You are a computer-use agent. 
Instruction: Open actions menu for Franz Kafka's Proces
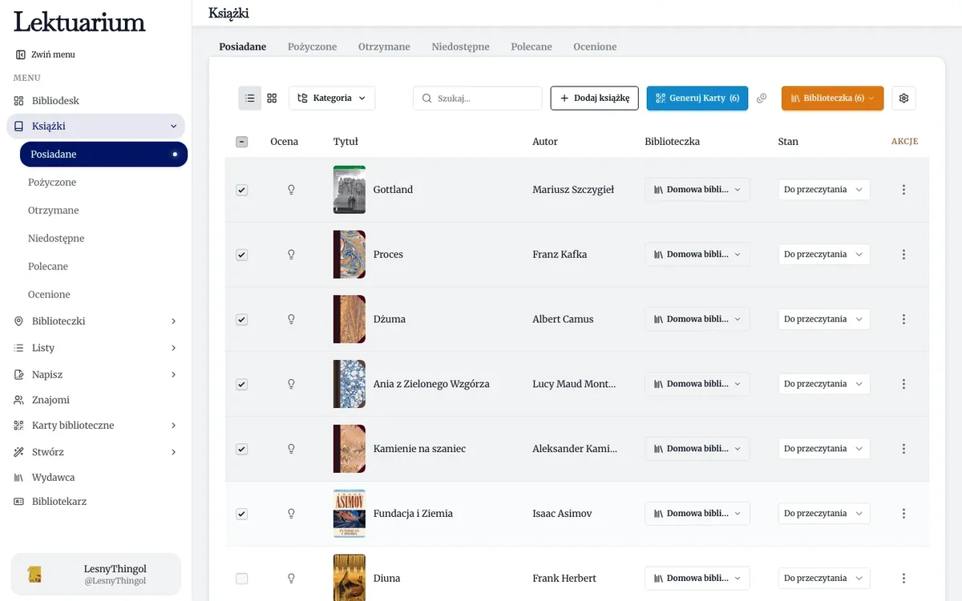click(x=903, y=255)
